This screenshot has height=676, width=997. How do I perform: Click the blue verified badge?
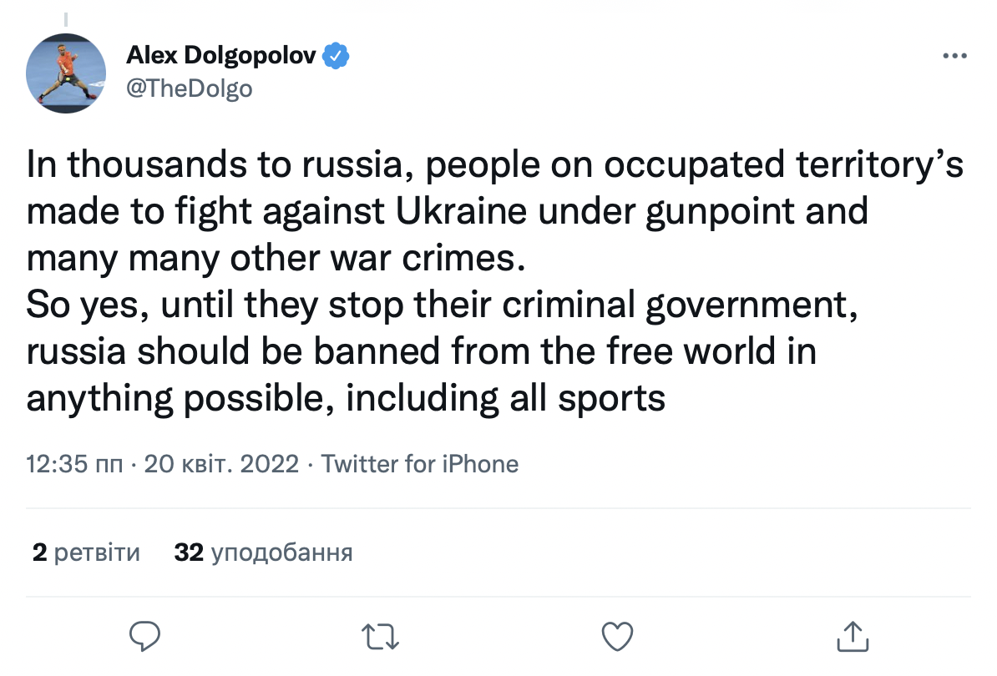click(336, 57)
